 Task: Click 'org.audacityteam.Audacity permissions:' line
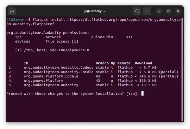click(x=48, y=33)
